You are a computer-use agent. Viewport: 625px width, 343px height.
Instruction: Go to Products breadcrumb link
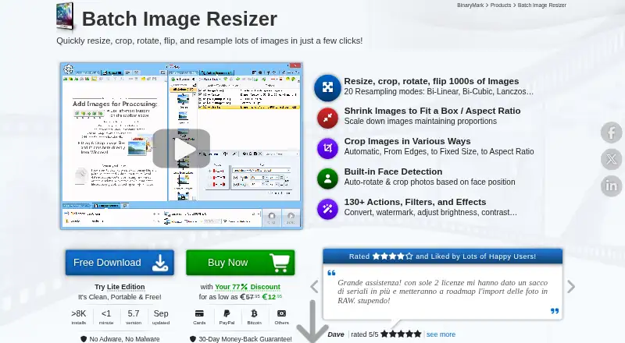tap(500, 5)
